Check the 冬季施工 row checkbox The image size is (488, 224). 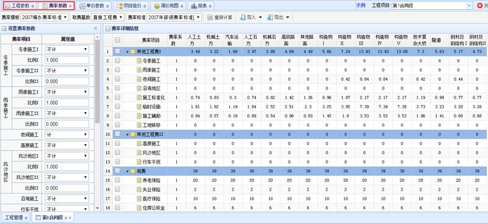(x=117, y=61)
